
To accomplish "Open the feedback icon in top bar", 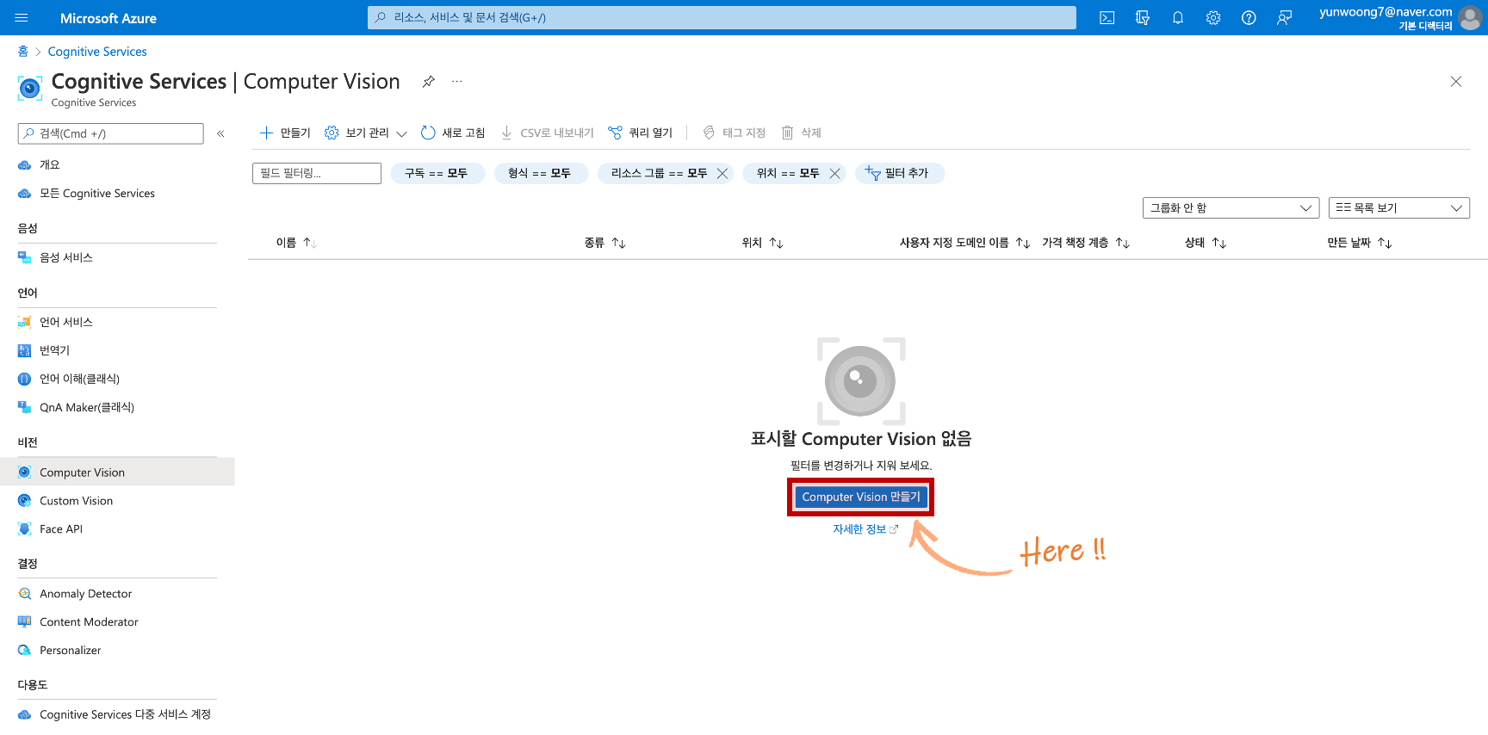I will 1284,17.
